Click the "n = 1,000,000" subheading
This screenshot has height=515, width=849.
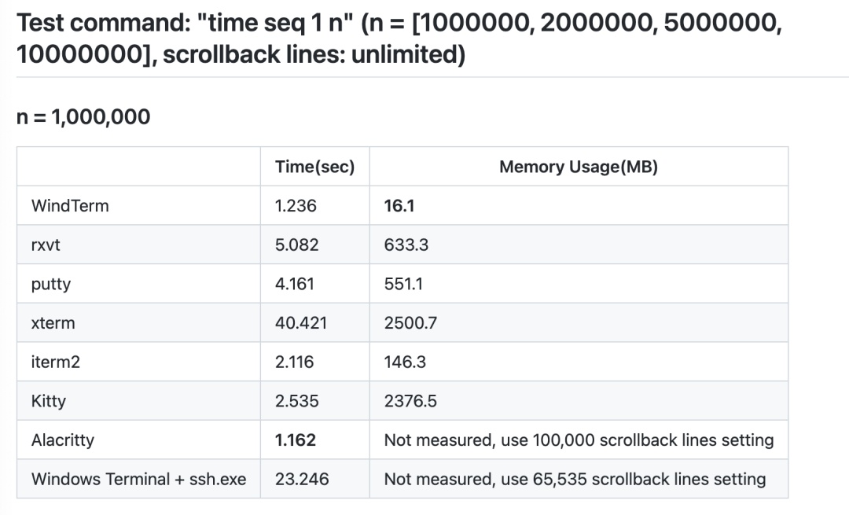pos(83,117)
